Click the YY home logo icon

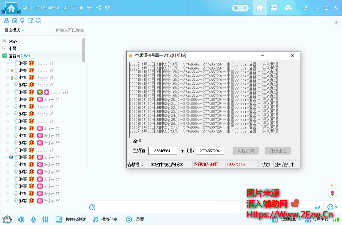tap(11, 8)
